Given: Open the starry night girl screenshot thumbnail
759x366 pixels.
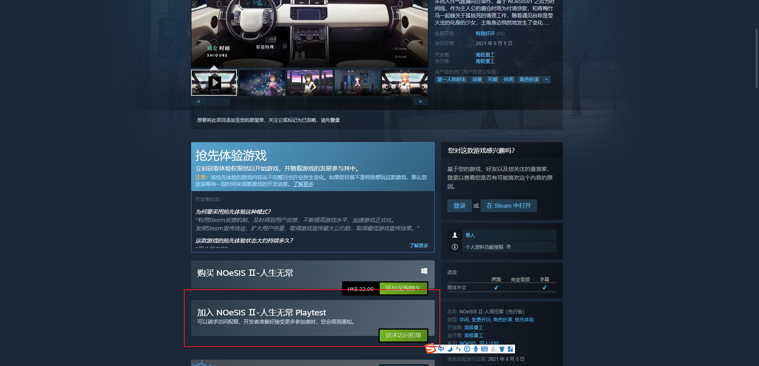Looking at the screenshot, I should [262, 83].
